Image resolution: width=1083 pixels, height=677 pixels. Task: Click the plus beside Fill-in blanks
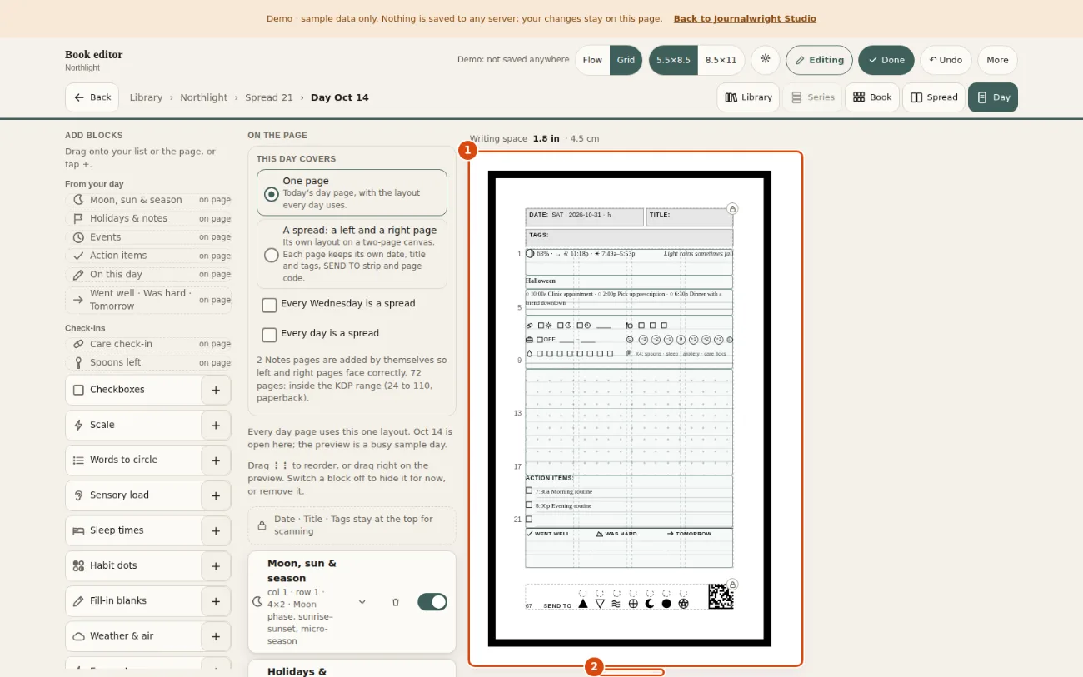coord(216,600)
